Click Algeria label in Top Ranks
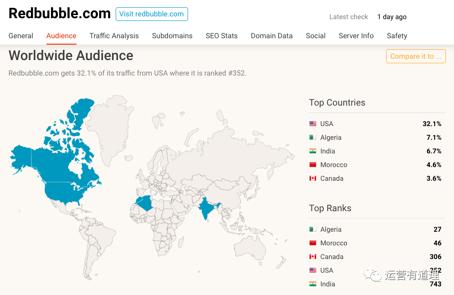 tap(331, 229)
